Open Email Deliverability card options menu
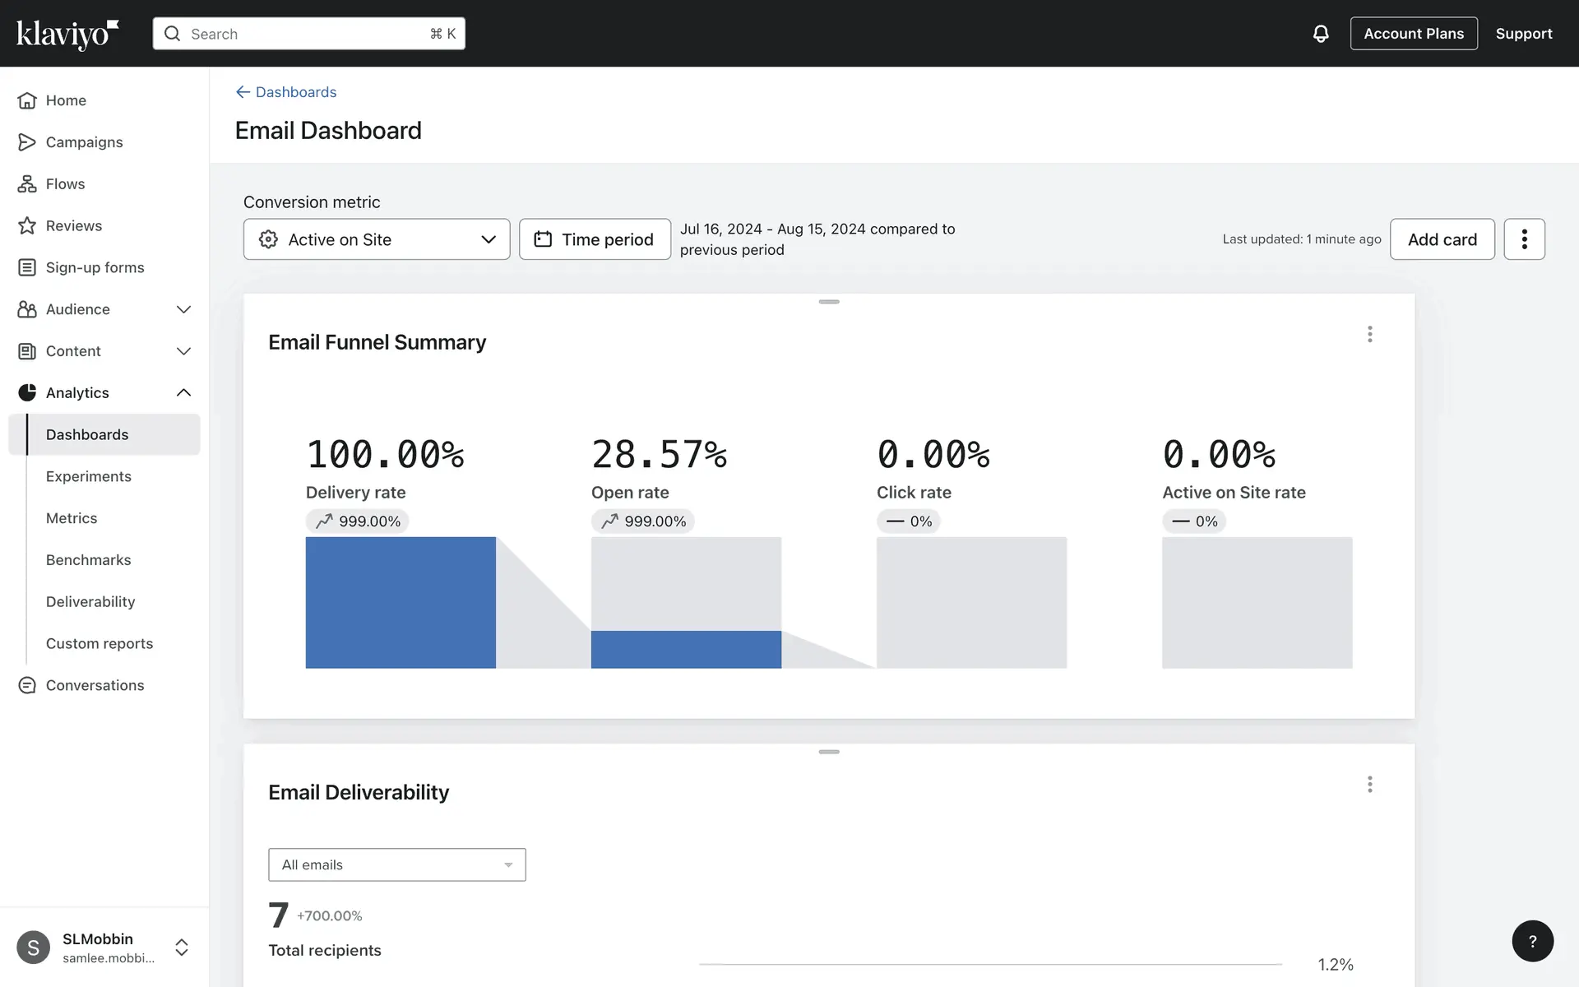The width and height of the screenshot is (1579, 987). (1369, 784)
